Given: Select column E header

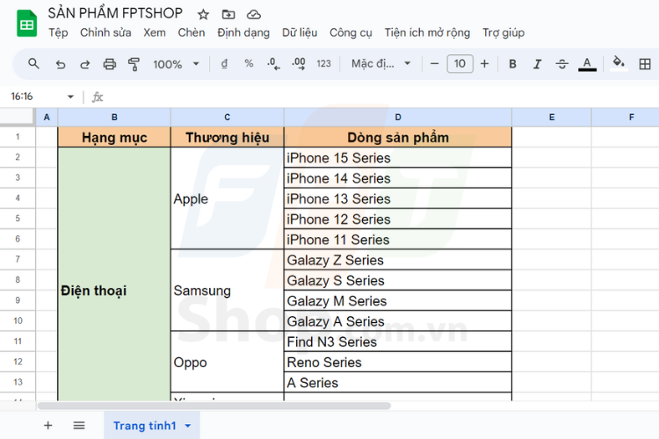Looking at the screenshot, I should pos(552,117).
